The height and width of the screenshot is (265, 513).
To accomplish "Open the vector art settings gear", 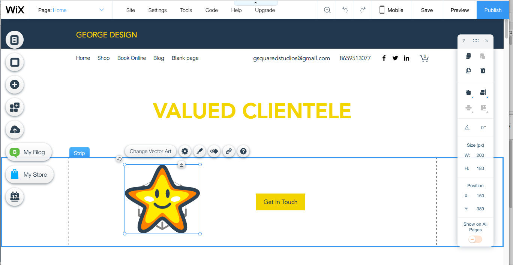I will [x=184, y=151].
